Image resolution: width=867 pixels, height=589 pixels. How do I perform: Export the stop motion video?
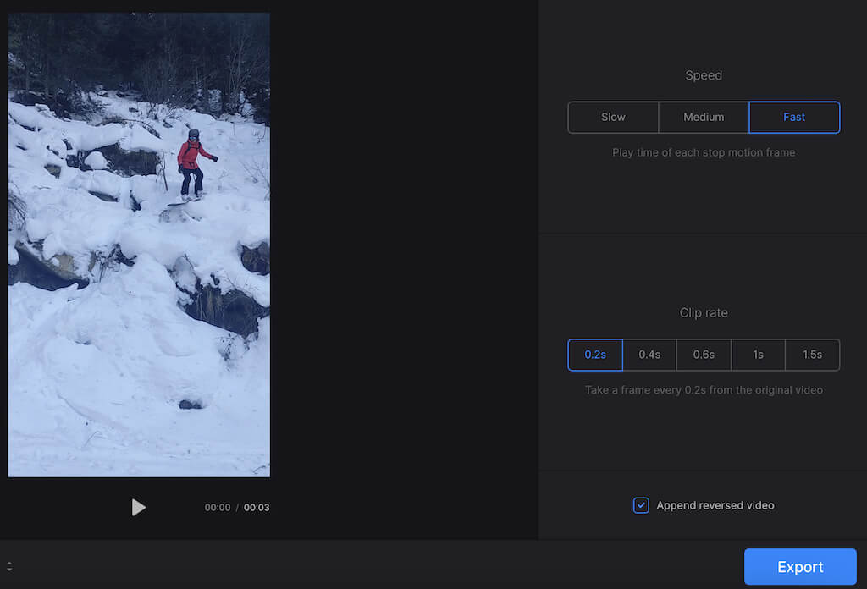click(800, 567)
